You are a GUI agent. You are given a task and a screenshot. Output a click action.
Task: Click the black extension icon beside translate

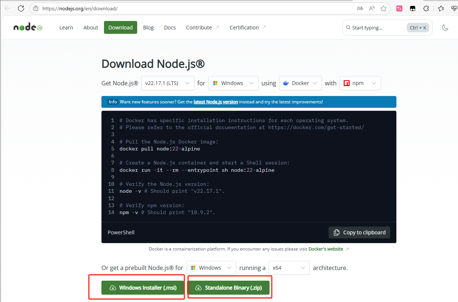[413, 8]
